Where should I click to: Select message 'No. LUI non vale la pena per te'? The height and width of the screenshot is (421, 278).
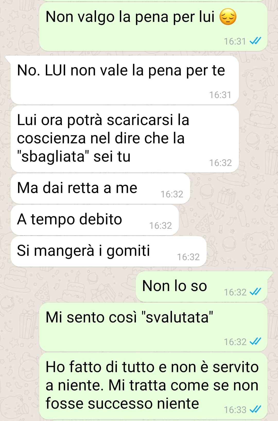tap(125, 80)
